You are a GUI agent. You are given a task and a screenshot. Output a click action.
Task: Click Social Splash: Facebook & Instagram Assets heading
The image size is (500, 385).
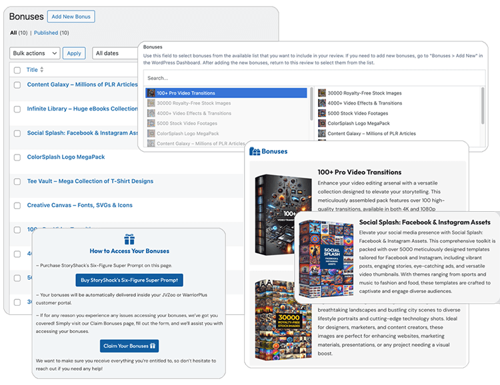[x=425, y=222]
